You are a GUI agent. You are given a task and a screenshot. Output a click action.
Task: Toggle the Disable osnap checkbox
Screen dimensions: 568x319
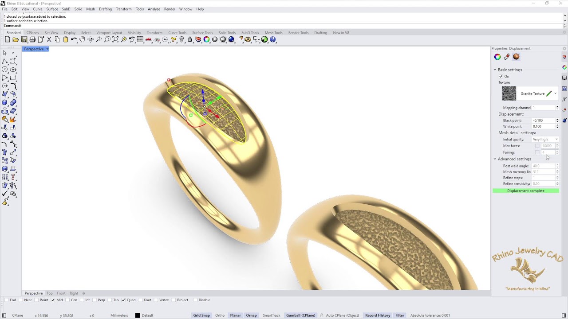coord(195,300)
